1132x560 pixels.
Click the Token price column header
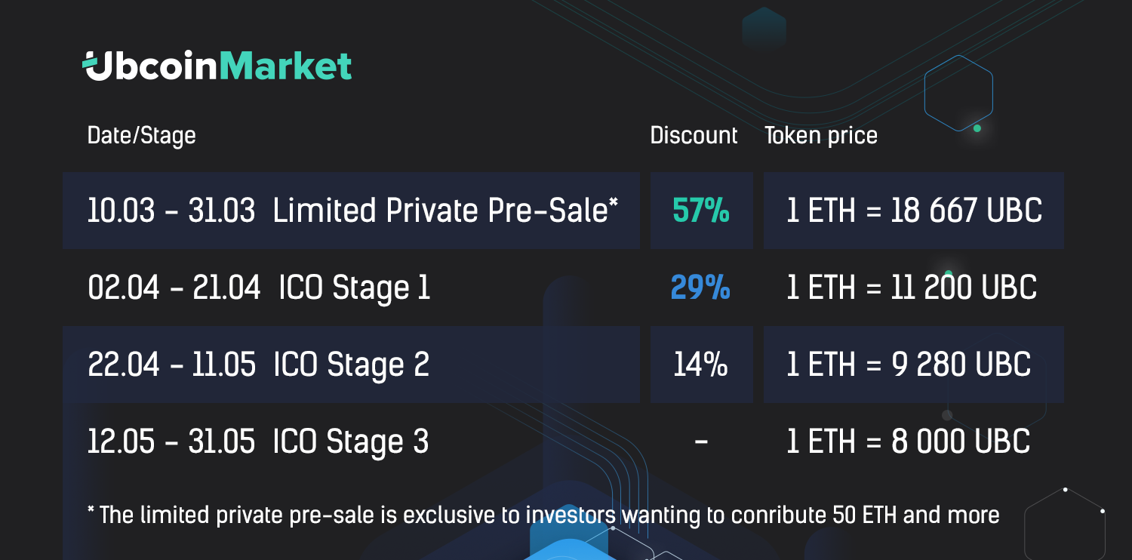tap(821, 136)
